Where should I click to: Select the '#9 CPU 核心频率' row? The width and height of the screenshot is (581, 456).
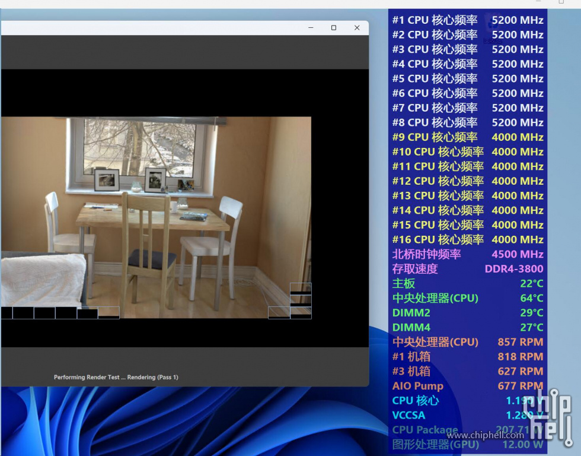(468, 137)
